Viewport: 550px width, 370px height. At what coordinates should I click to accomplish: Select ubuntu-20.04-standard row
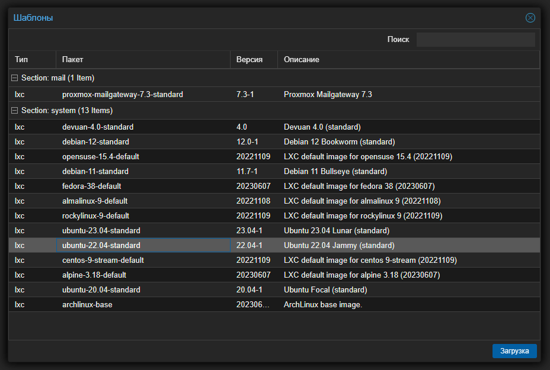(x=274, y=289)
